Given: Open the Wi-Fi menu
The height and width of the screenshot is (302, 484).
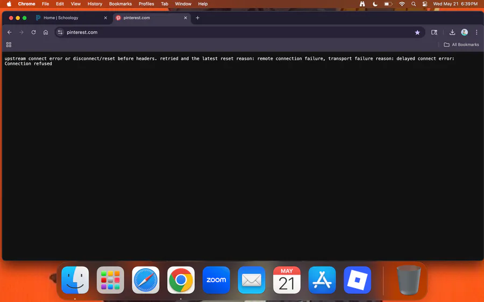Looking at the screenshot, I should click(402, 4).
